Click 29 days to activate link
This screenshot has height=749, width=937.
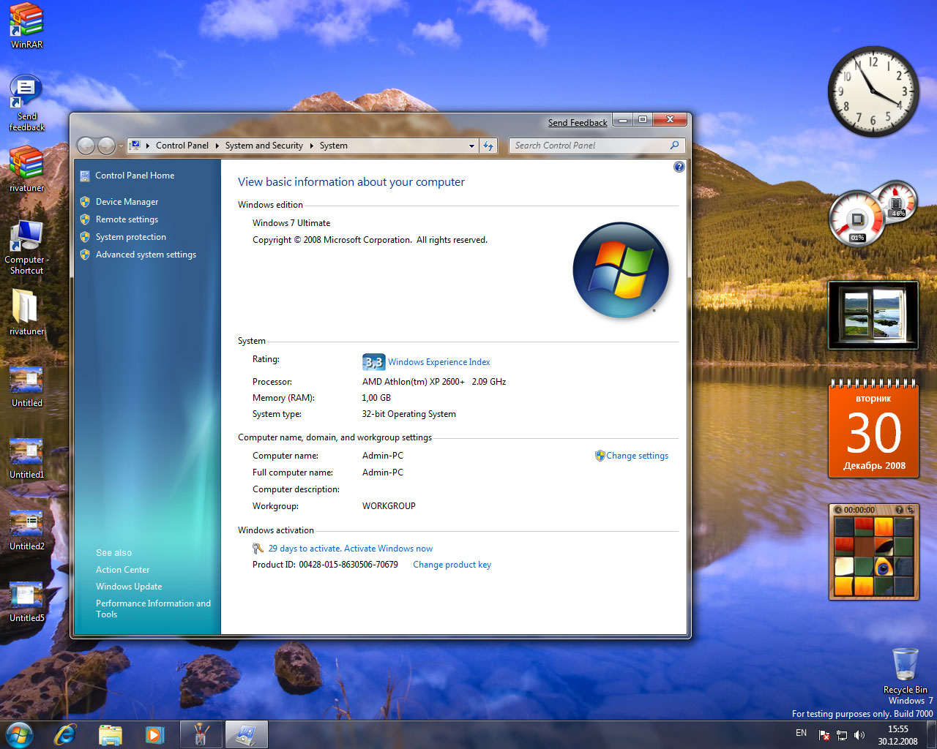point(350,549)
